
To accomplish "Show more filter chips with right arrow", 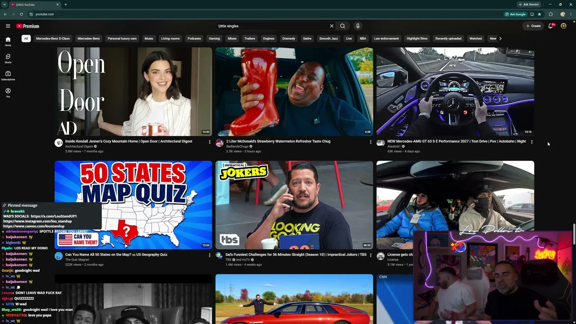I will pyautogui.click(x=500, y=38).
